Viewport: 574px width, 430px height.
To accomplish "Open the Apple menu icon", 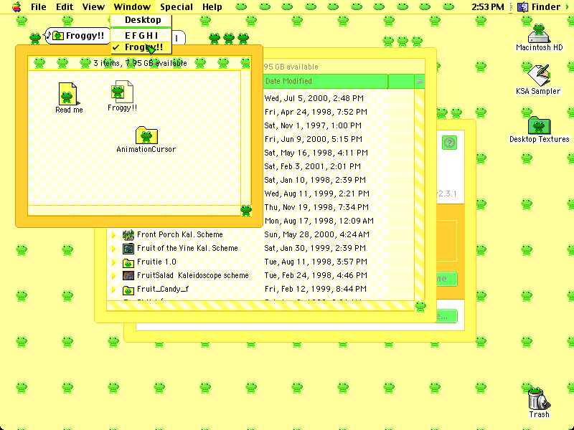I will (17, 7).
